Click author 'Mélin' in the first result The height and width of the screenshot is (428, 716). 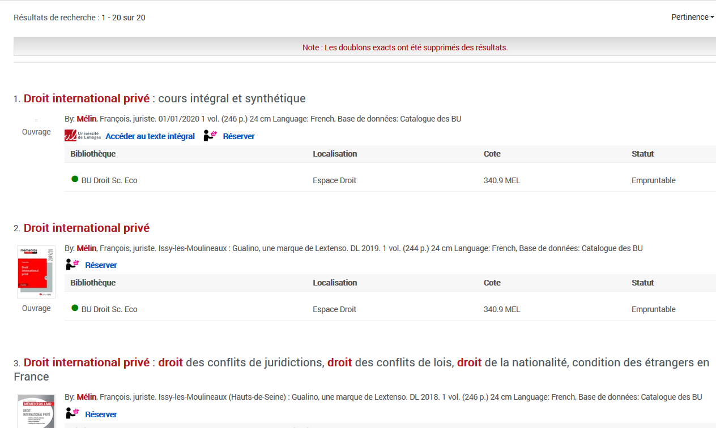87,119
